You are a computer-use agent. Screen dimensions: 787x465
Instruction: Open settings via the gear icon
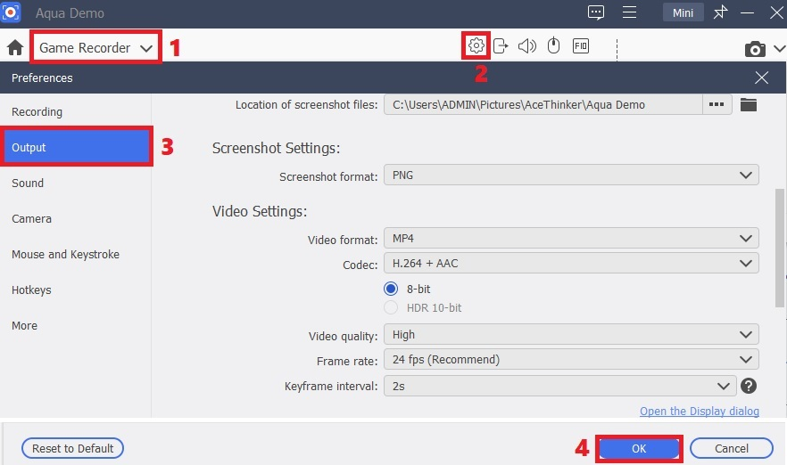pyautogui.click(x=476, y=46)
